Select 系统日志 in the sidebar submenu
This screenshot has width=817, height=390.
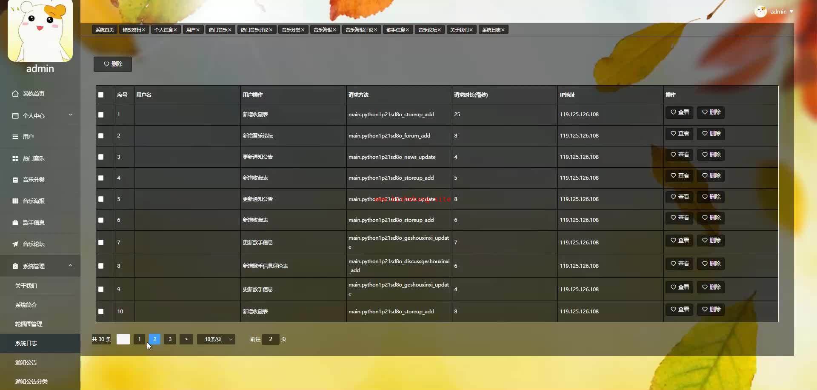click(x=40, y=343)
